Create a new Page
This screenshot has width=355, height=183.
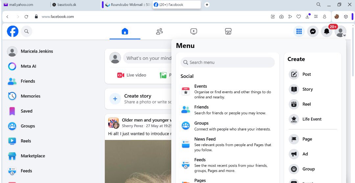click(x=313, y=139)
